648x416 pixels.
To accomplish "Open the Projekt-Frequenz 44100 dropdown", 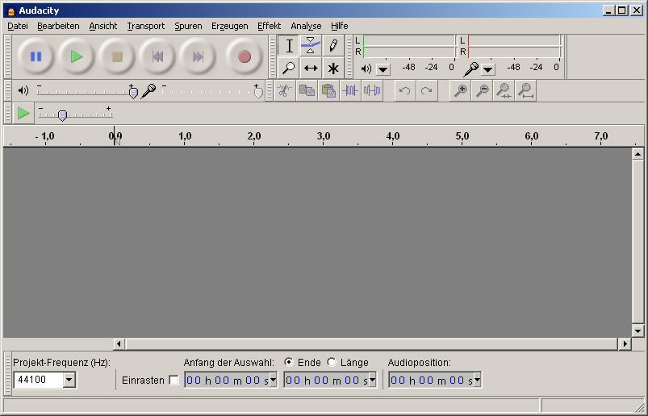I will point(69,380).
